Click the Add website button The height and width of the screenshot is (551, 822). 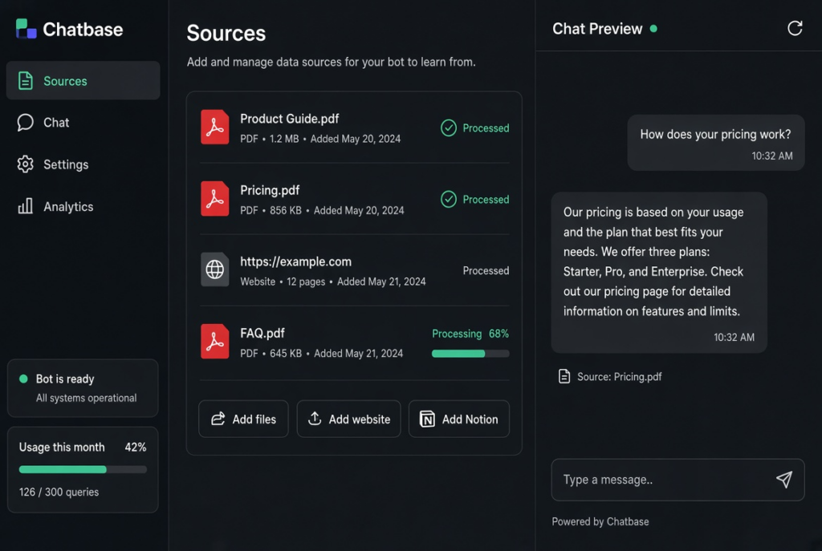[x=348, y=419]
